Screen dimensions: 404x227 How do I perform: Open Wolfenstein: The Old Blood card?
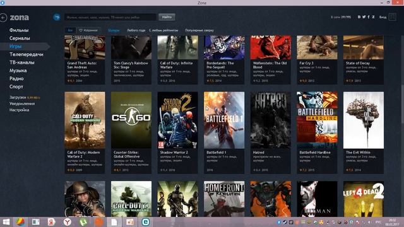point(271,60)
